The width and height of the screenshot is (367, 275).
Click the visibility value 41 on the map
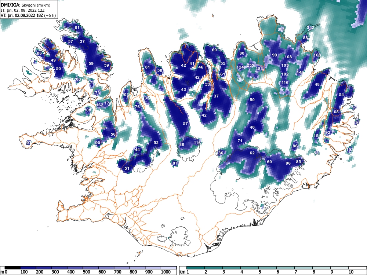tap(192, 63)
